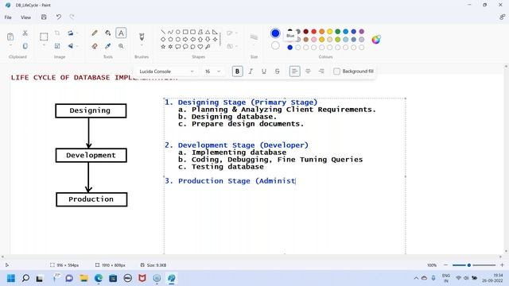This screenshot has width=509, height=286.
Task: Select Colour 2 white swatch
Action: [275, 46]
